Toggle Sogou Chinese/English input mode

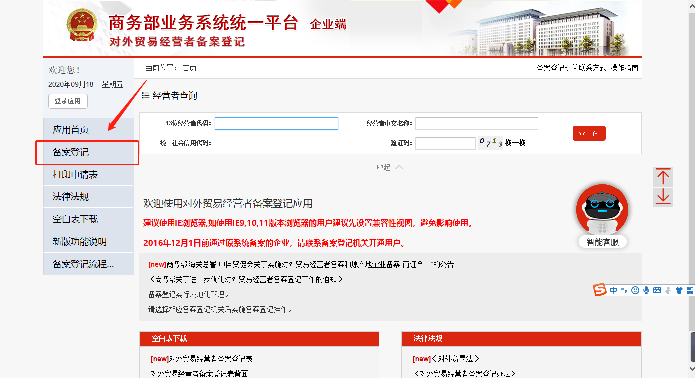[x=613, y=290]
